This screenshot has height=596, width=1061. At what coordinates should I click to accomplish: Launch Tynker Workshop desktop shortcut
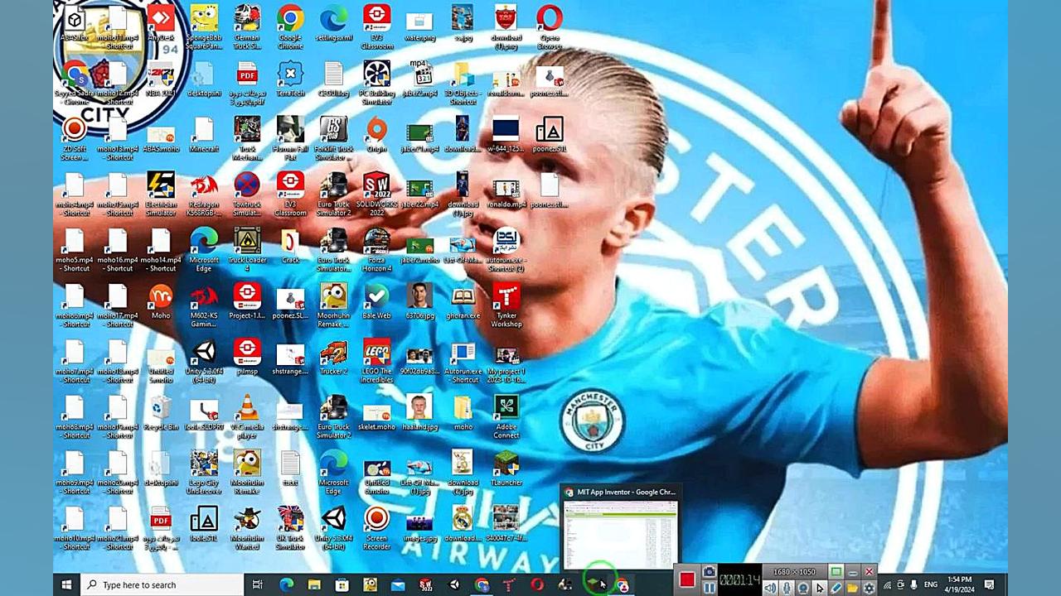point(506,305)
